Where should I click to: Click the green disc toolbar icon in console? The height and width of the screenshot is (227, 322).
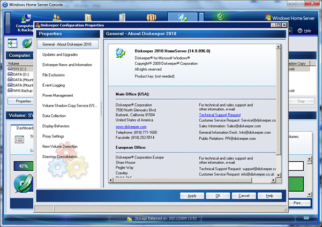(27, 43)
